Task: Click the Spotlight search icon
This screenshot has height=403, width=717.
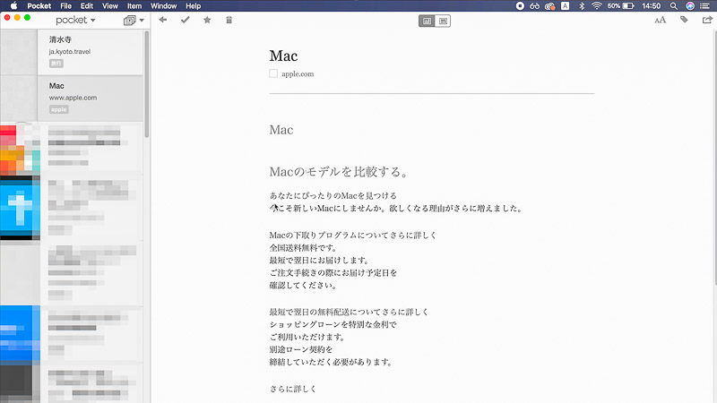Action: click(674, 6)
